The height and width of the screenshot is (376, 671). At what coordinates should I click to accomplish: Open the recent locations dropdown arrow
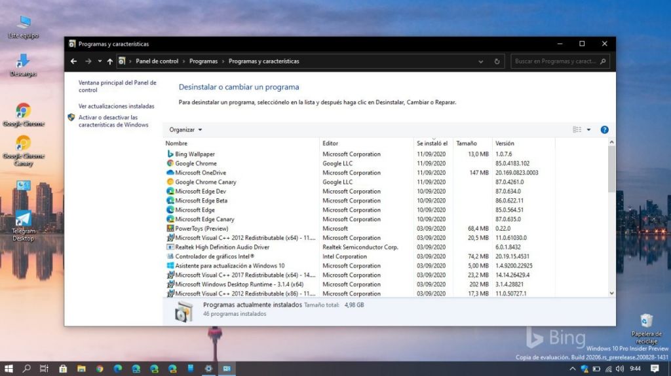[100, 61]
